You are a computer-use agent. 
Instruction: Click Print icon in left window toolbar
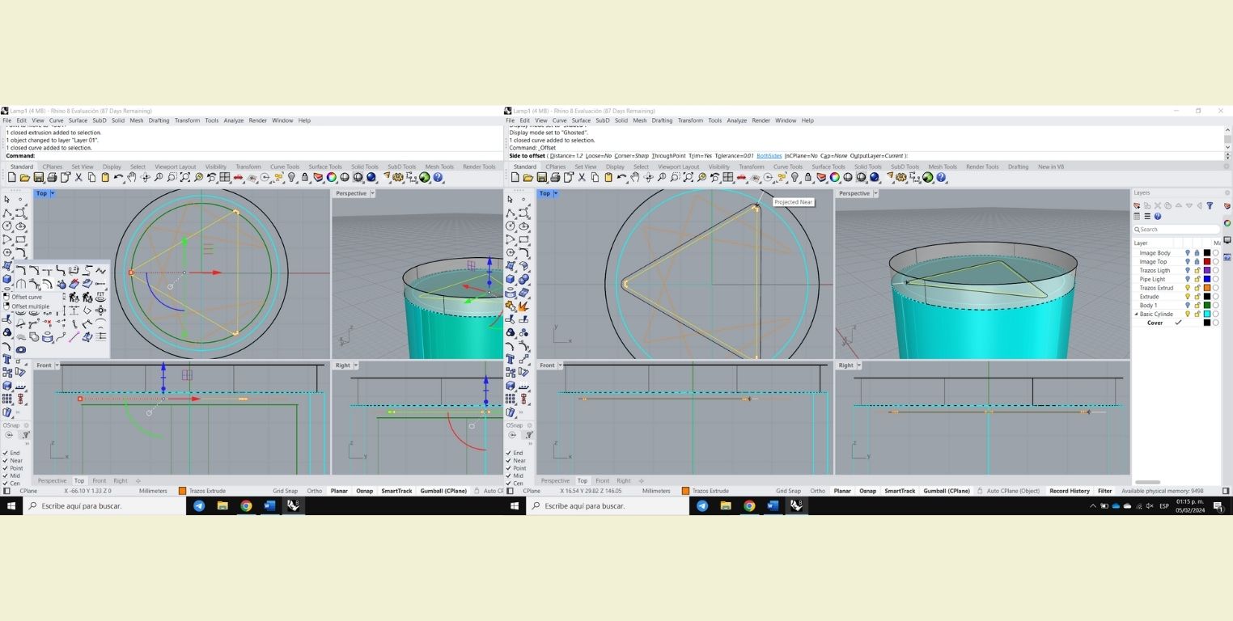[52, 177]
